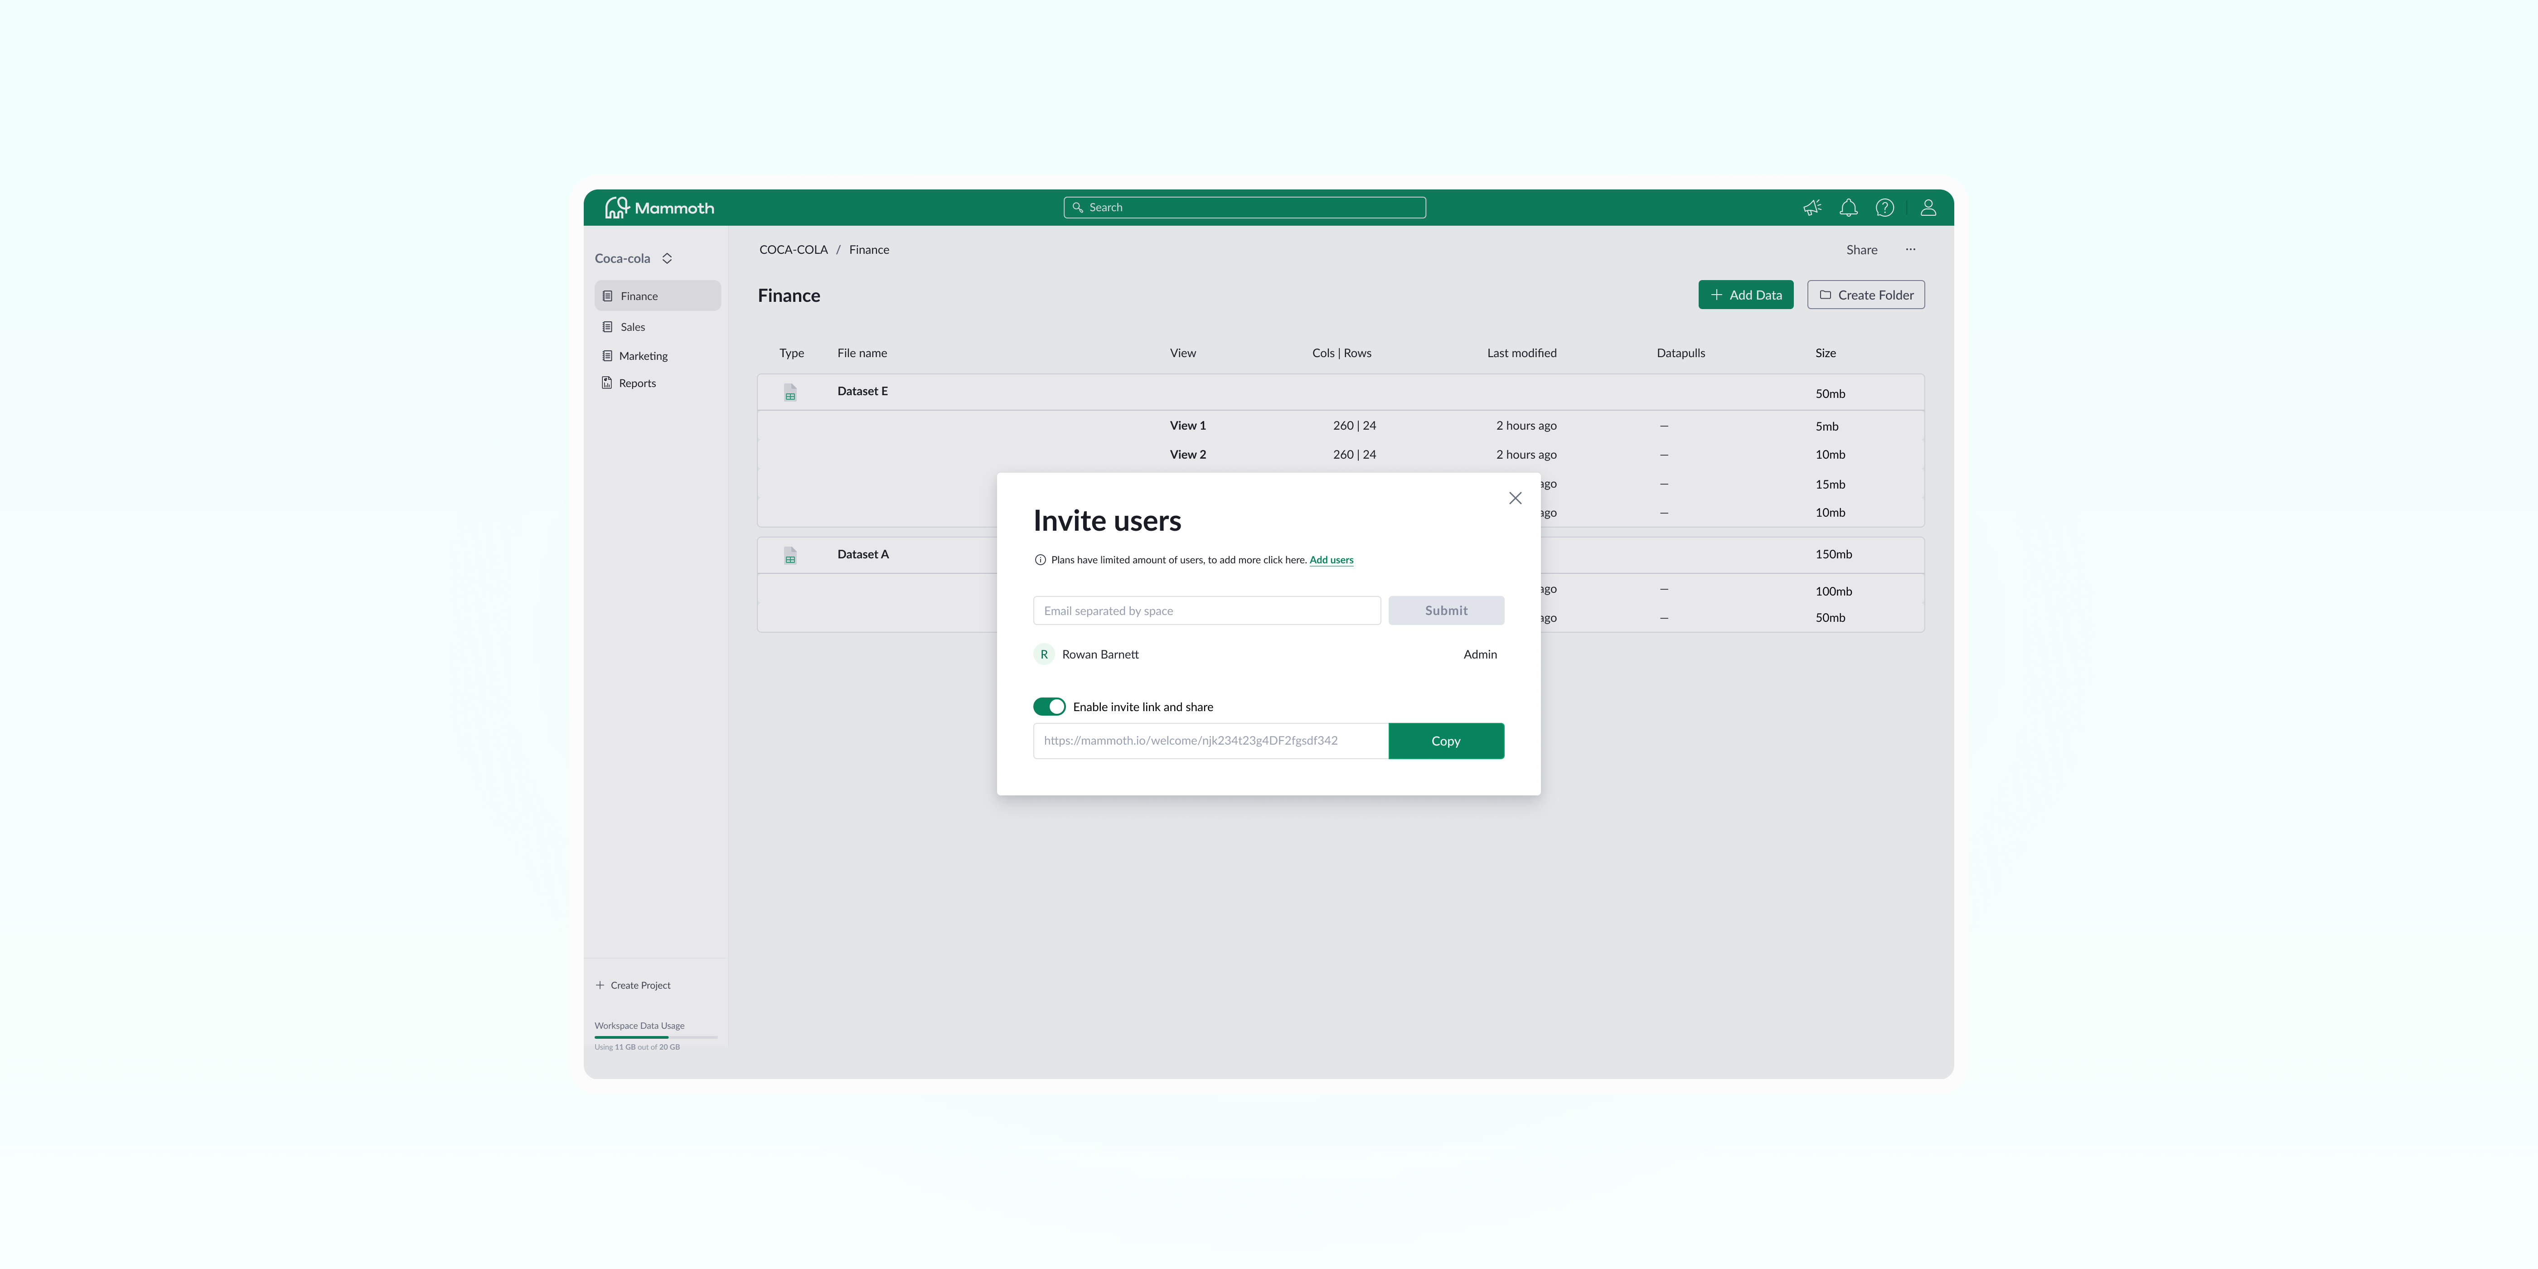Click the COCA-COLA breadcrumb
The image size is (2538, 1269).
coord(793,249)
